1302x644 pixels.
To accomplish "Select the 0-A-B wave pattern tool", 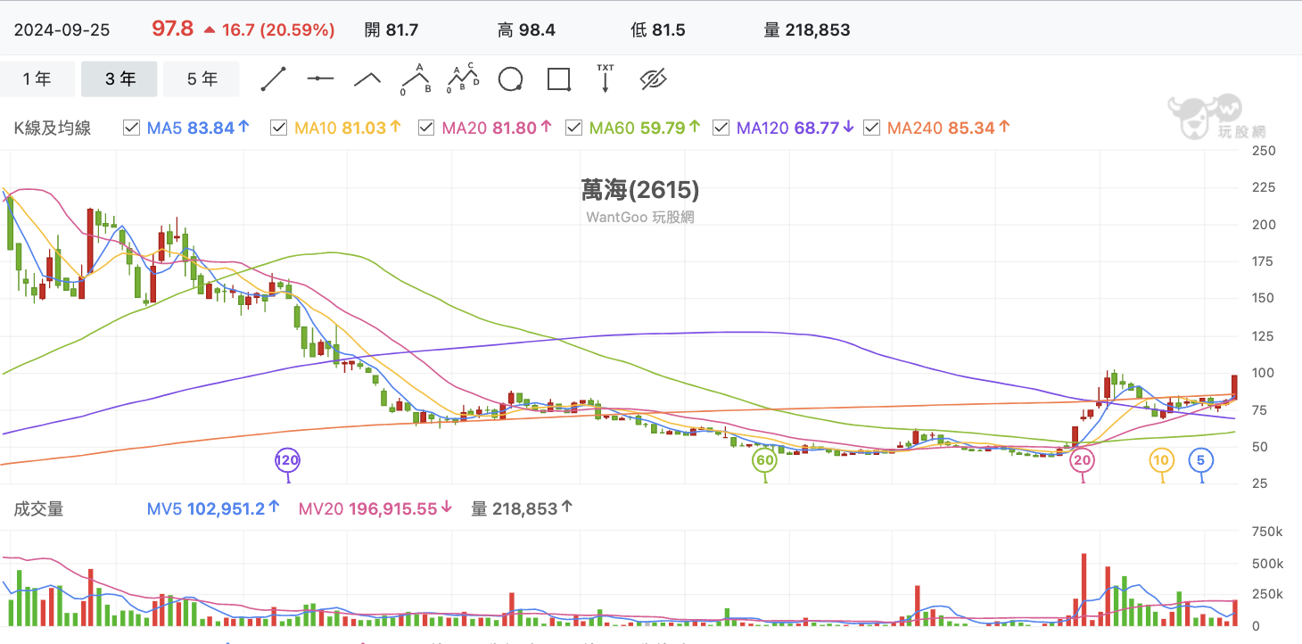I will (x=416, y=79).
